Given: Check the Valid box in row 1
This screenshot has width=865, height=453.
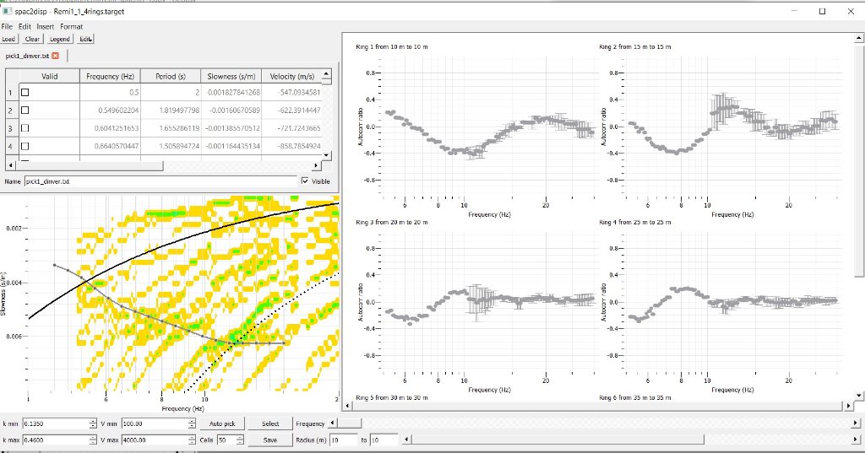Looking at the screenshot, I should [24, 92].
